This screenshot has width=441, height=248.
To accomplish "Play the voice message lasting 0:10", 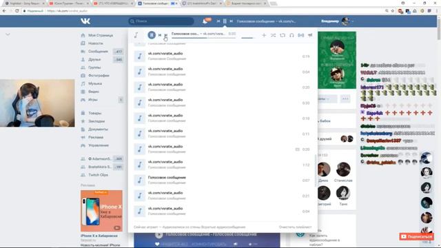I will [222, 118].
